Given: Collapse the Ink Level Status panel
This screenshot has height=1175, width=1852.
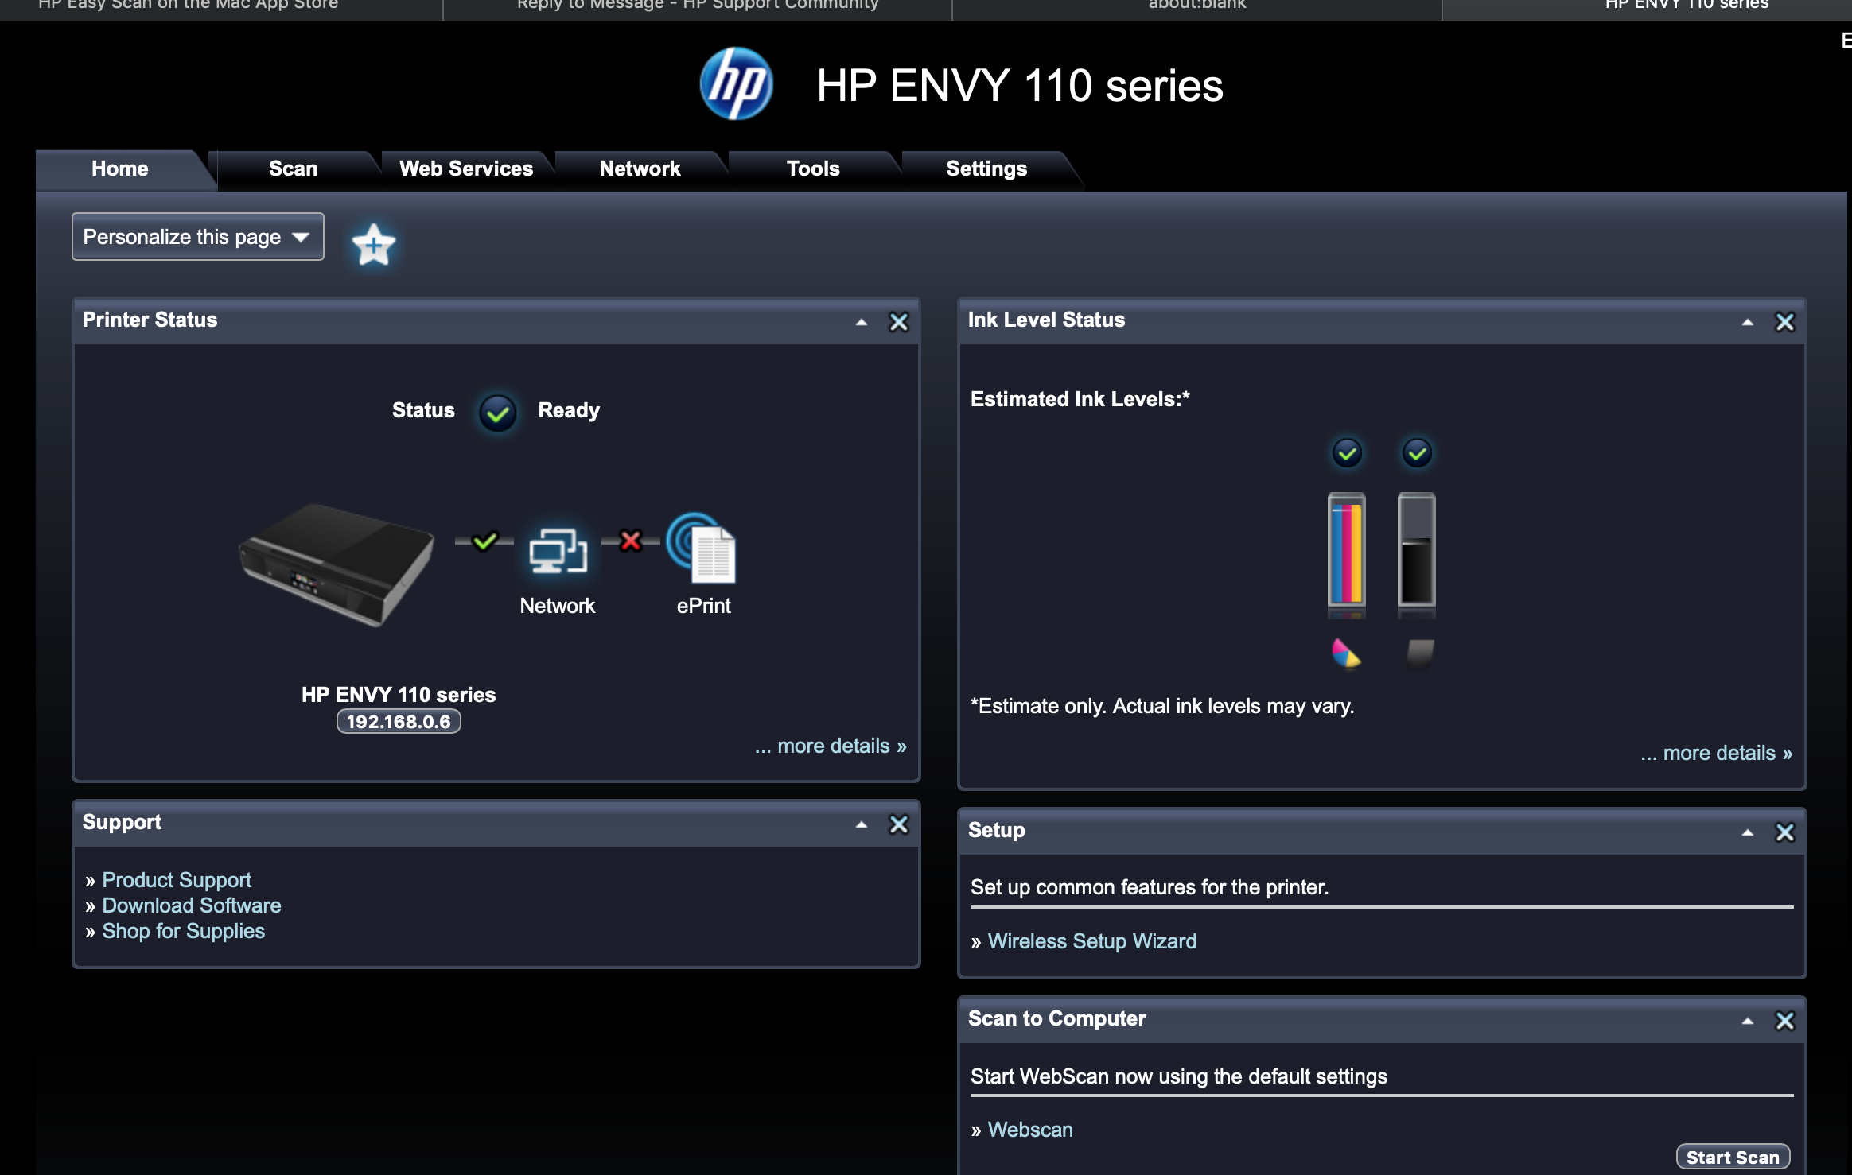Looking at the screenshot, I should [1746, 323].
